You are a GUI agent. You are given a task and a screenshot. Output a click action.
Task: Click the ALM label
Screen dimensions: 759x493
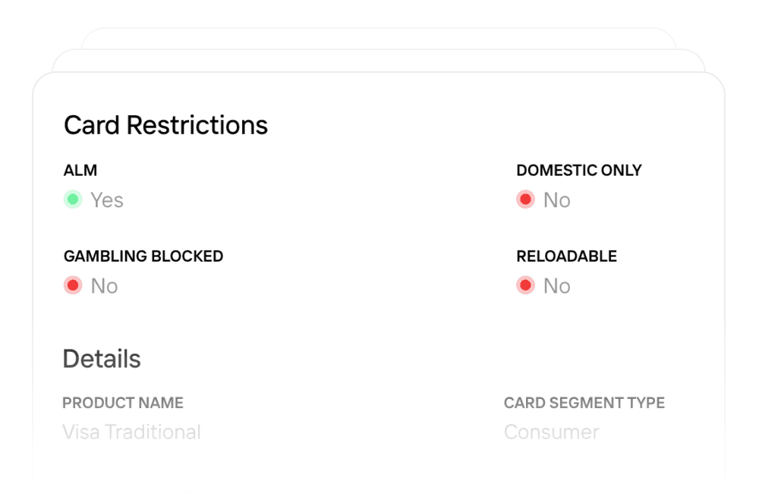pos(80,171)
